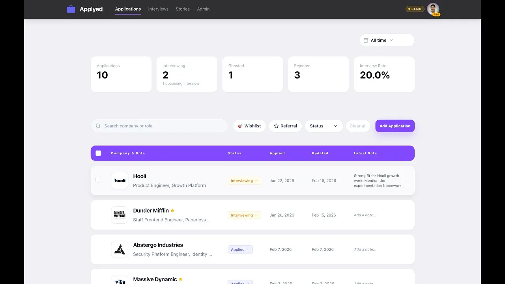The height and width of the screenshot is (284, 505).
Task: Add a note for Abstergo Industries
Action: click(x=365, y=249)
